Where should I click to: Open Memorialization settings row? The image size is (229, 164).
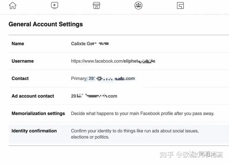(119, 113)
